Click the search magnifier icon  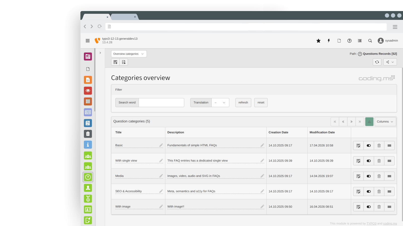click(x=370, y=41)
